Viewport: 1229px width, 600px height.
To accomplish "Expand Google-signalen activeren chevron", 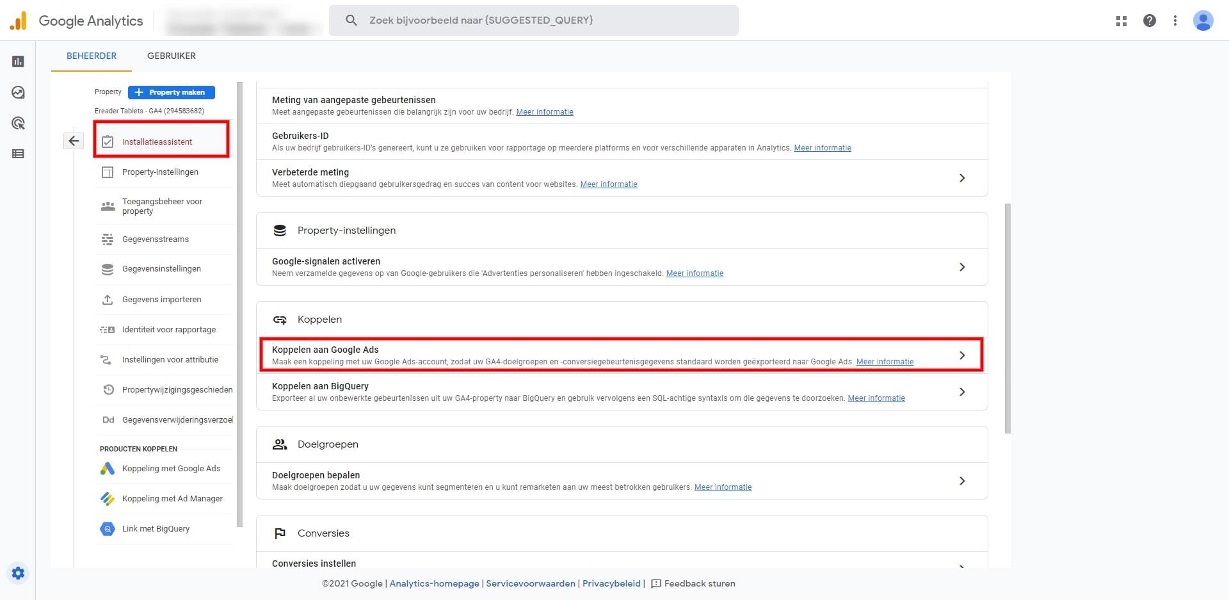I will [962, 267].
